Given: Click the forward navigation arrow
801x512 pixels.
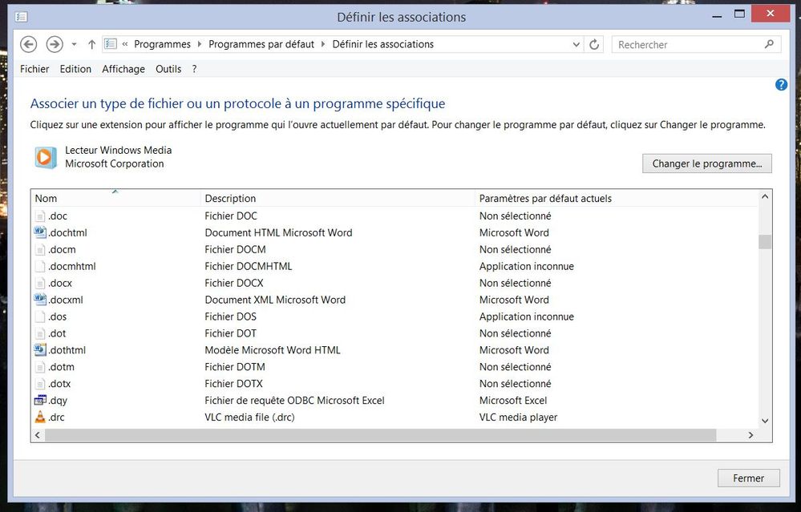Looking at the screenshot, I should click(x=55, y=45).
